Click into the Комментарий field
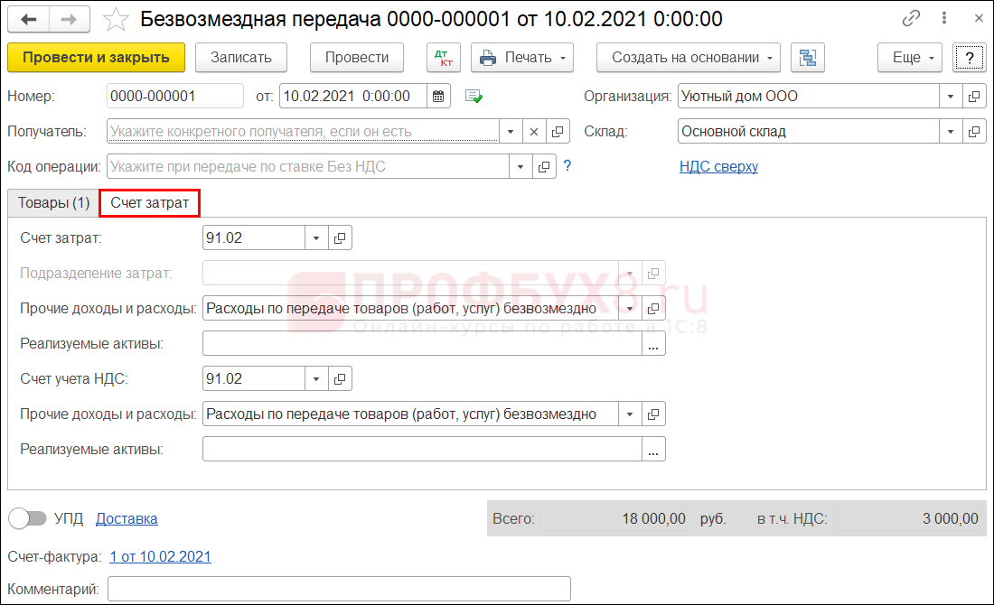The image size is (994, 605). pyautogui.click(x=339, y=589)
